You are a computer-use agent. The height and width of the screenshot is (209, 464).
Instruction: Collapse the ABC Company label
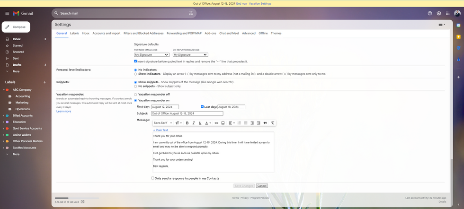[4, 90]
